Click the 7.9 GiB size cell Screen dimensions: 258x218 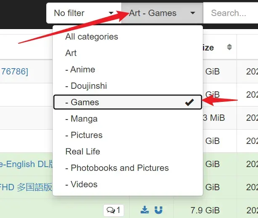click(x=205, y=210)
